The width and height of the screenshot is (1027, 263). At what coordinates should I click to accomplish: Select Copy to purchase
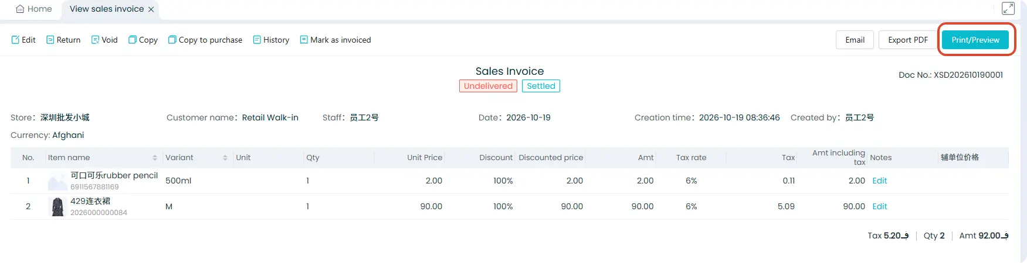coord(205,40)
